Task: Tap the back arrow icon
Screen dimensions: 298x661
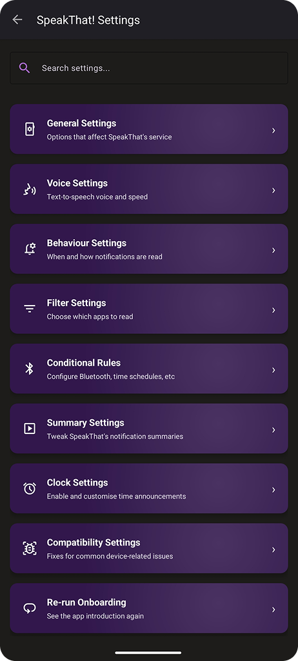Action: click(x=17, y=19)
